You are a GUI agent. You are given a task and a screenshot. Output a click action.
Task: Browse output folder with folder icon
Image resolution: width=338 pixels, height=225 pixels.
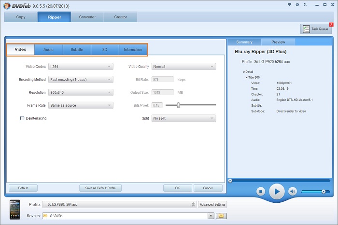[x=221, y=216]
